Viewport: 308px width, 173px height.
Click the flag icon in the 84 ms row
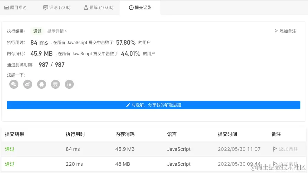(275, 149)
